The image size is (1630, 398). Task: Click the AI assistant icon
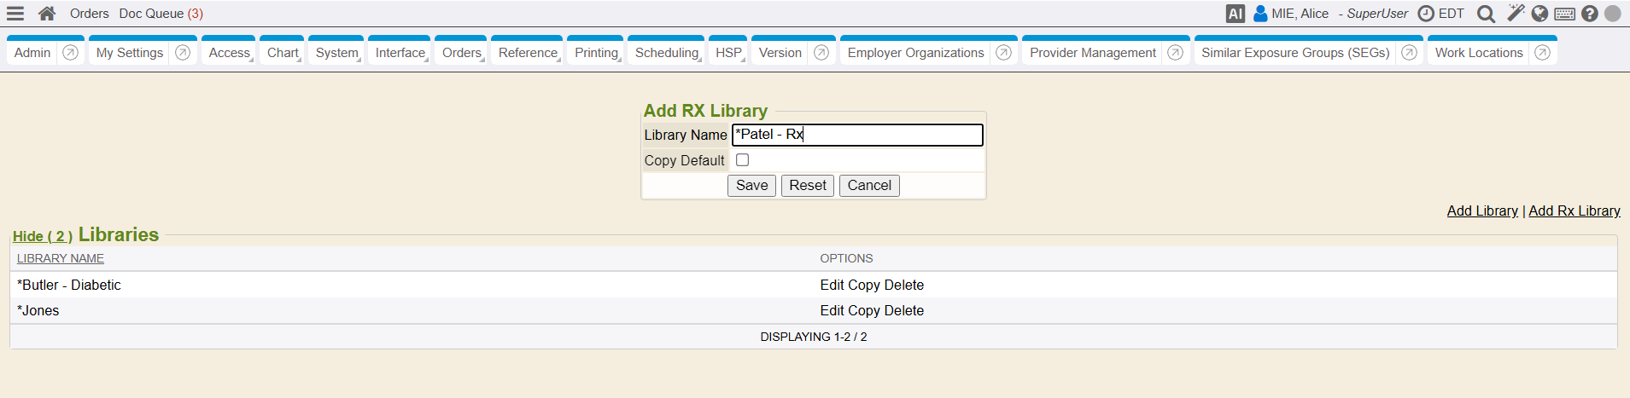[1235, 14]
